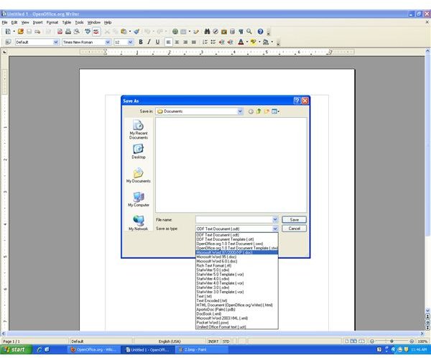Click the Background Color paint bucket icon
This screenshot has height=358, width=431.
click(x=266, y=42)
